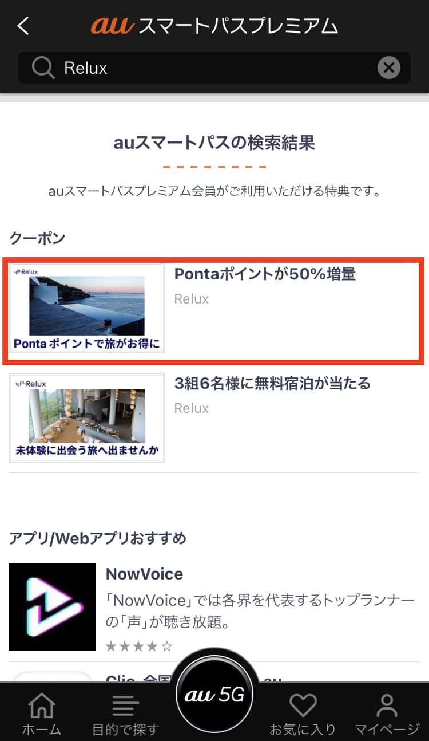Tap the NowVoice app icon
Image resolution: width=429 pixels, height=741 pixels.
click(53, 607)
